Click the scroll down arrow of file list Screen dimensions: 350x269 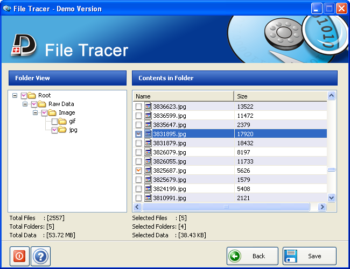pyautogui.click(x=332, y=197)
